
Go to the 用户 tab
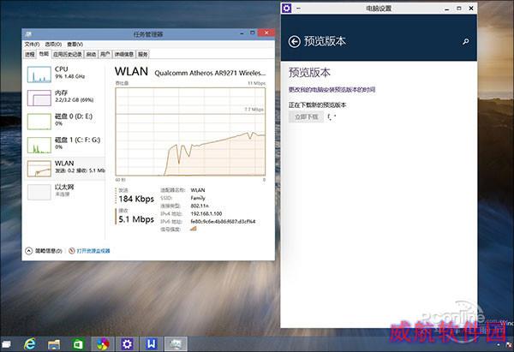pyautogui.click(x=105, y=55)
